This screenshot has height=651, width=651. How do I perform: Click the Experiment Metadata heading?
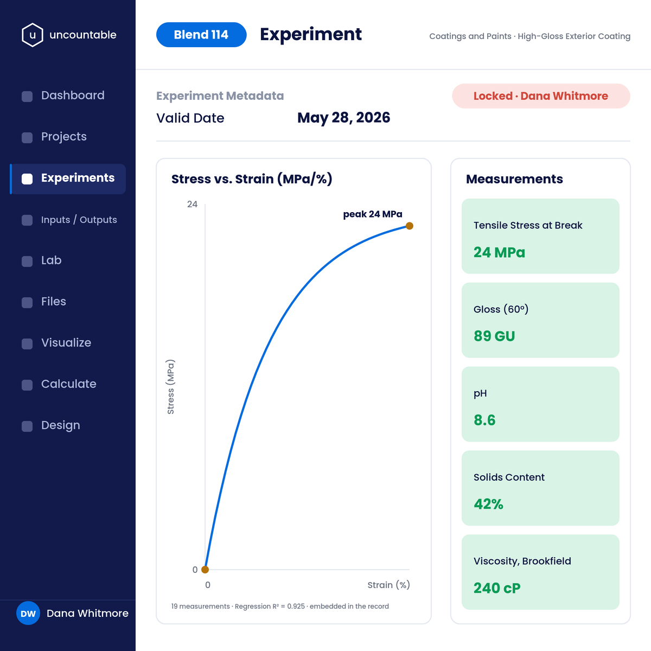[x=220, y=96]
